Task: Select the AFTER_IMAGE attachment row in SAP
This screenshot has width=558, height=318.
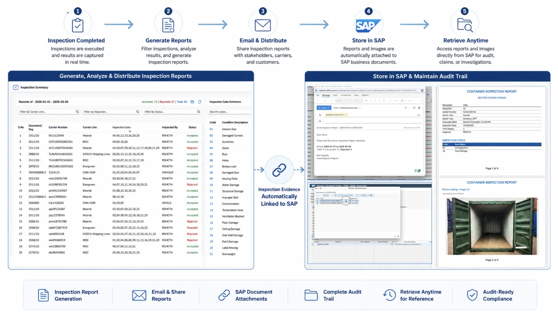Action: pyautogui.click(x=337, y=201)
